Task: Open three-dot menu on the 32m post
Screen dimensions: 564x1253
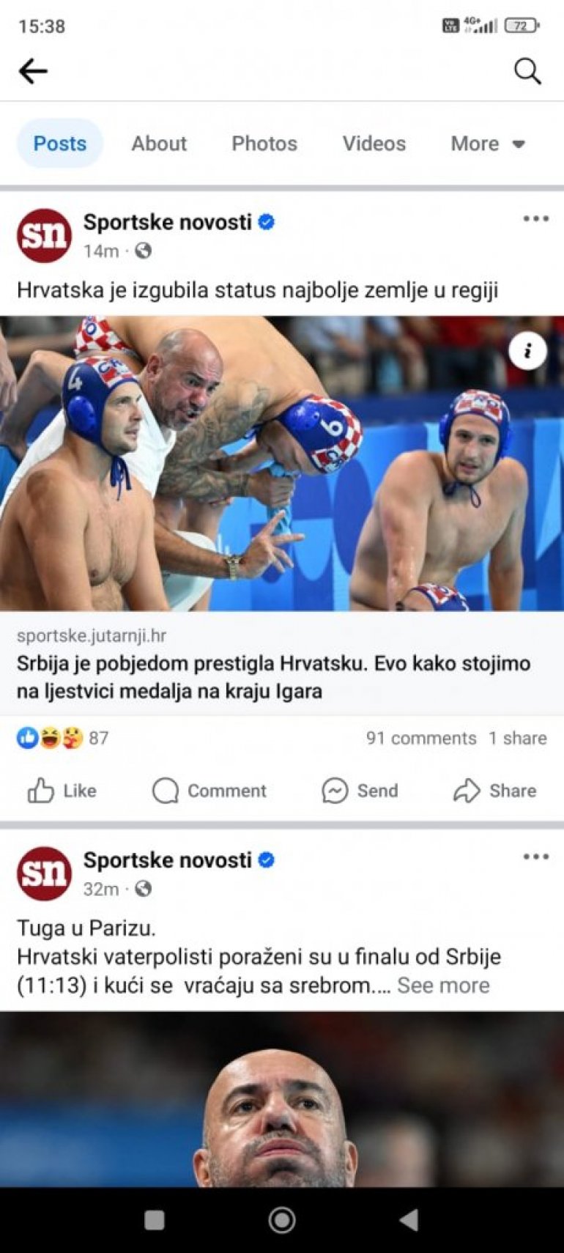Action: [x=536, y=857]
